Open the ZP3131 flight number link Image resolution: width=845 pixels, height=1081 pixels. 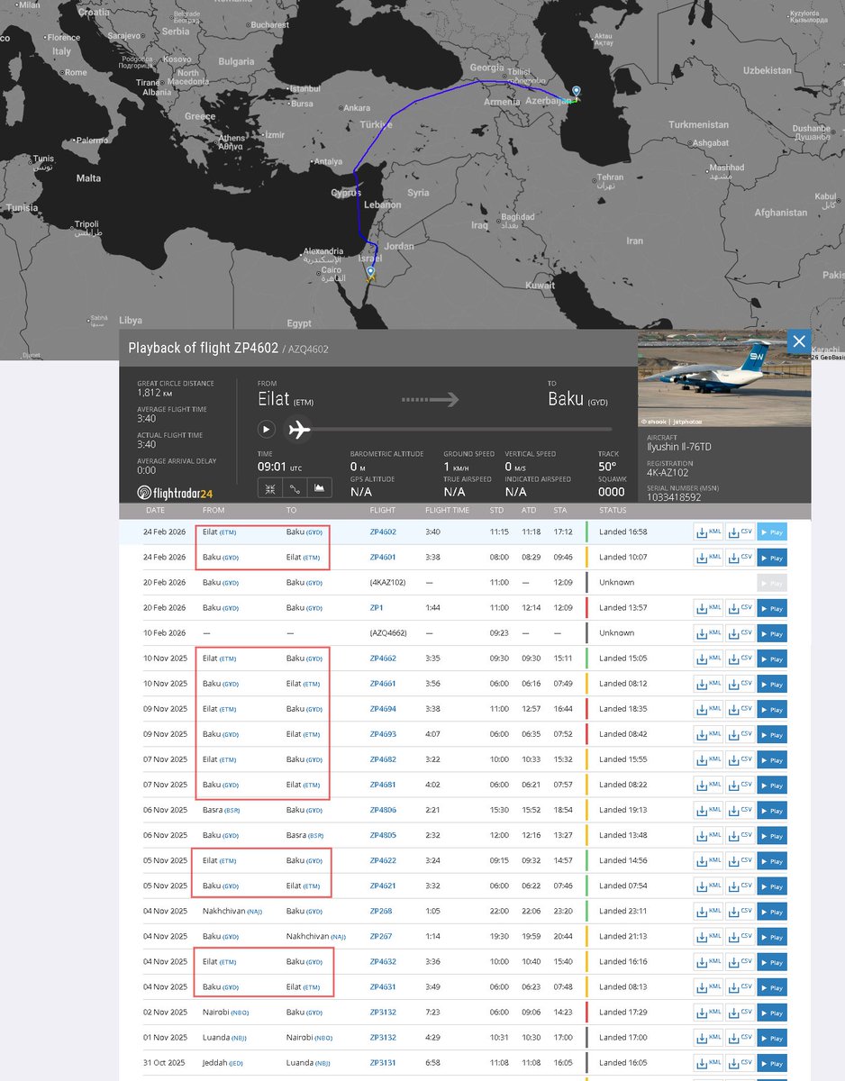[x=383, y=1062]
